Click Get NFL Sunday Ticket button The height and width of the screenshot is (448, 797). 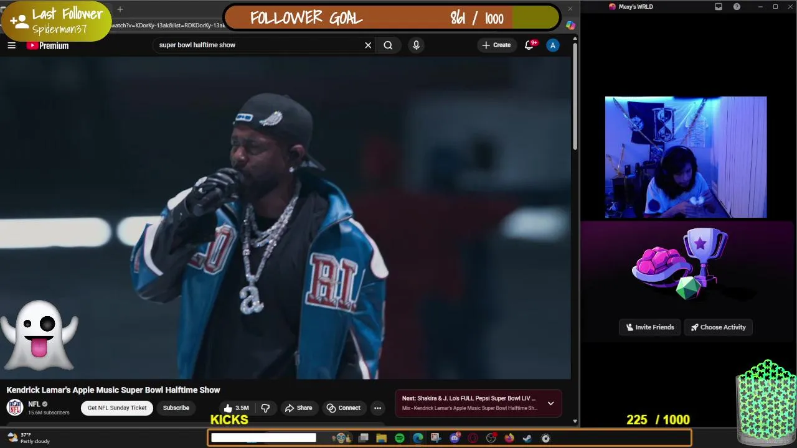117,408
